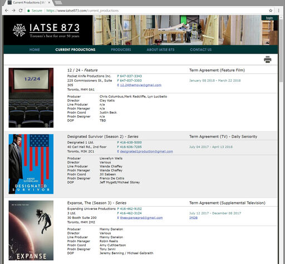Click fax number F 416-462-3124
This screenshot has width=285, height=264.
coord(130,213)
